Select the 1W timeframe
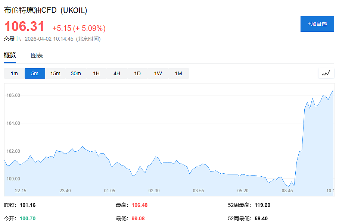 [x=158, y=73]
